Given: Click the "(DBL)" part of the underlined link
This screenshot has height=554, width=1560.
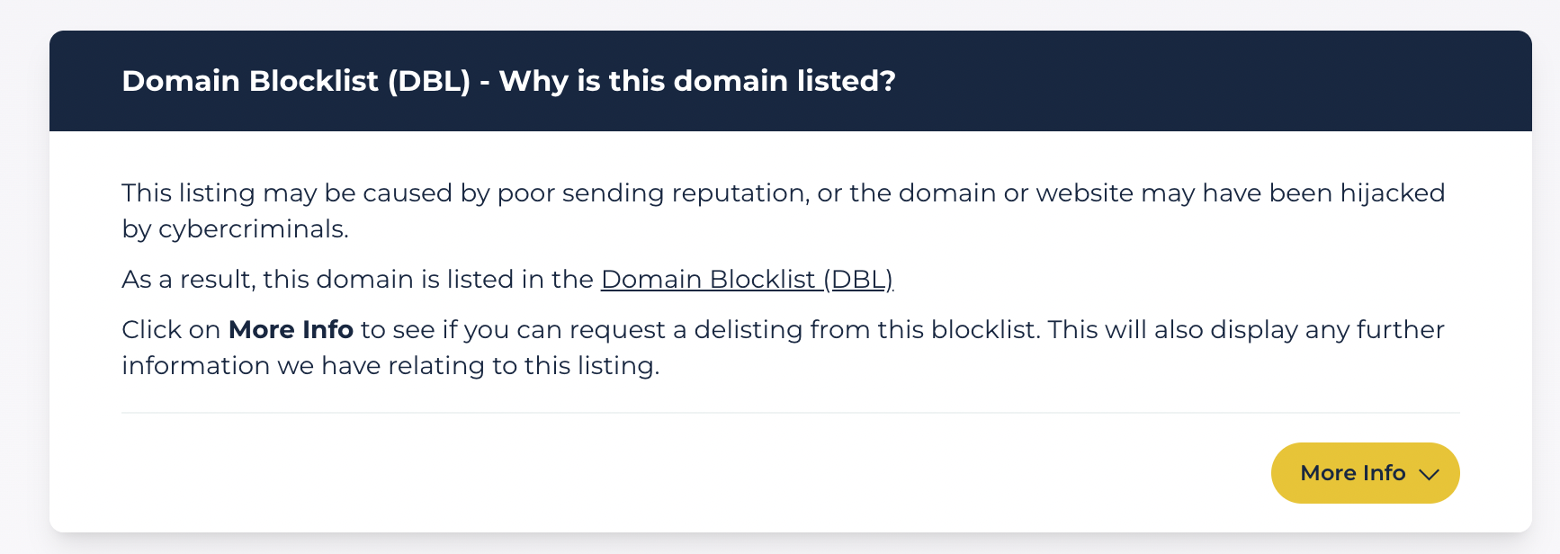Looking at the screenshot, I should [857, 280].
